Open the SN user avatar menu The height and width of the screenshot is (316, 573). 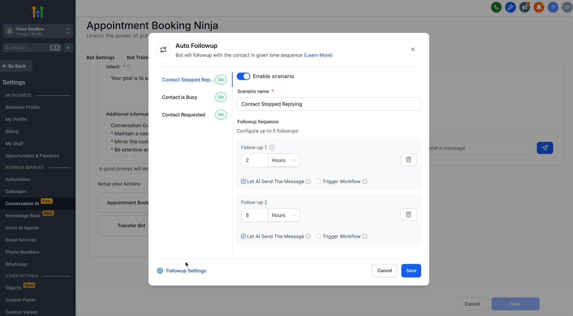point(567,7)
